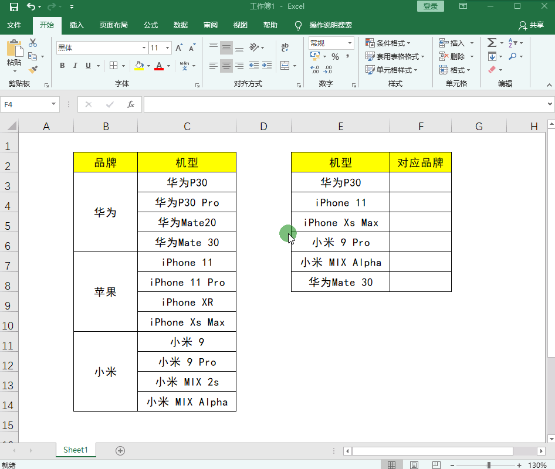Click the Format Painter brush icon

coord(33,69)
